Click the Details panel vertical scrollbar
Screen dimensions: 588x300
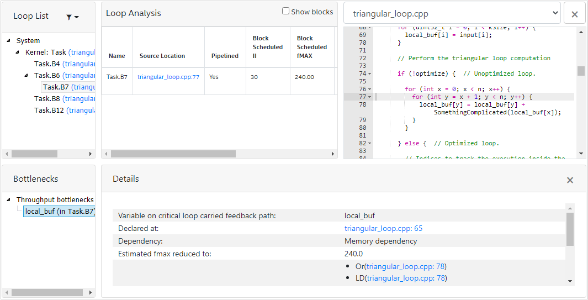[x=570, y=229]
